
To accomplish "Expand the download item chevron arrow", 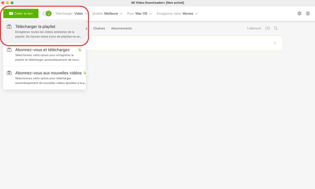I will tap(275, 43).
